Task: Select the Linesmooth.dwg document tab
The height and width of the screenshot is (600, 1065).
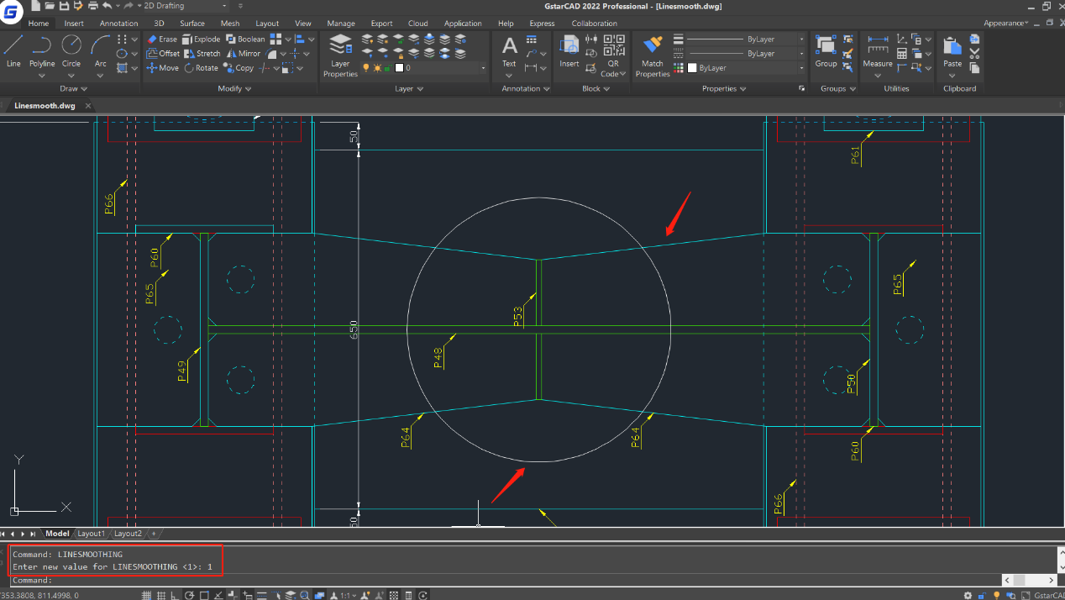Action: point(45,106)
